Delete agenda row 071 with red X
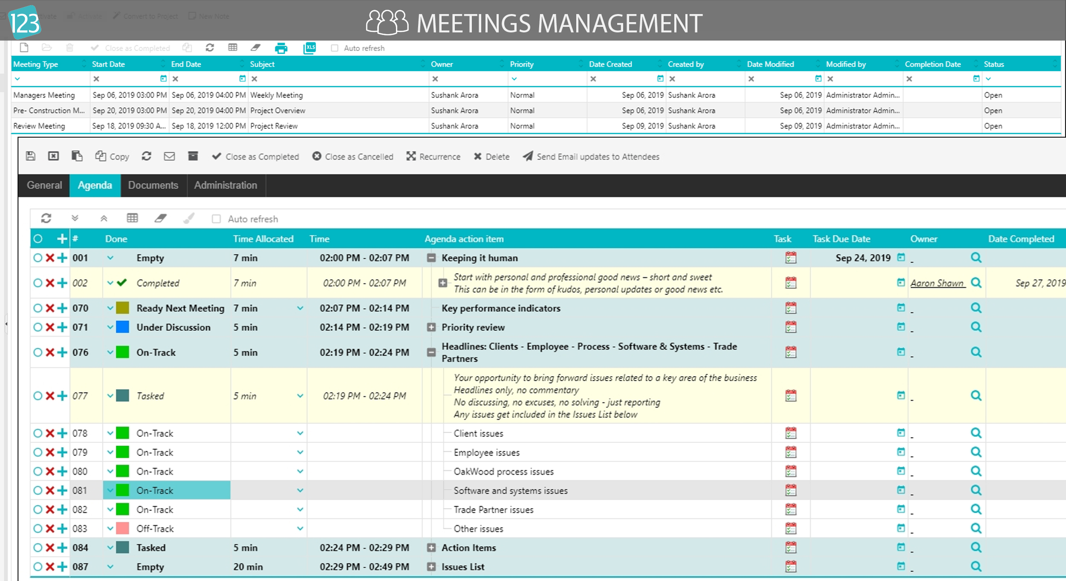This screenshot has width=1066, height=581. coord(50,327)
